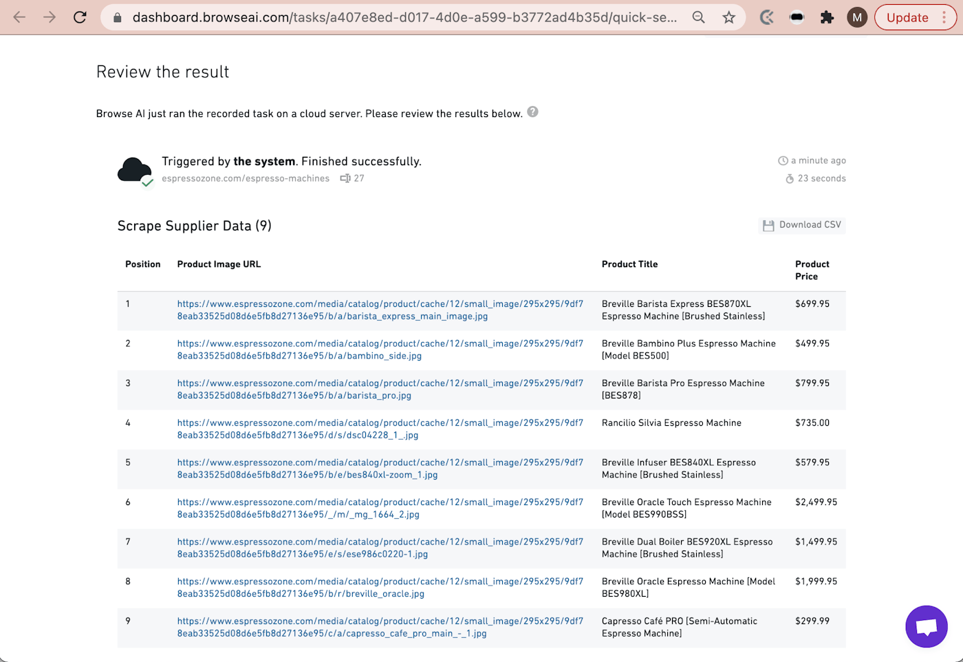Select the Breville Oracle BES980XL title cell

coord(689,588)
